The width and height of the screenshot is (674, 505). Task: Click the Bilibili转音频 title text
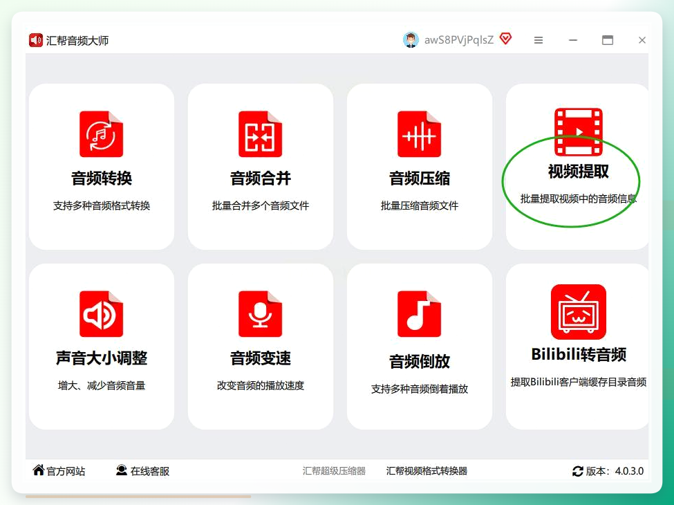(x=579, y=354)
